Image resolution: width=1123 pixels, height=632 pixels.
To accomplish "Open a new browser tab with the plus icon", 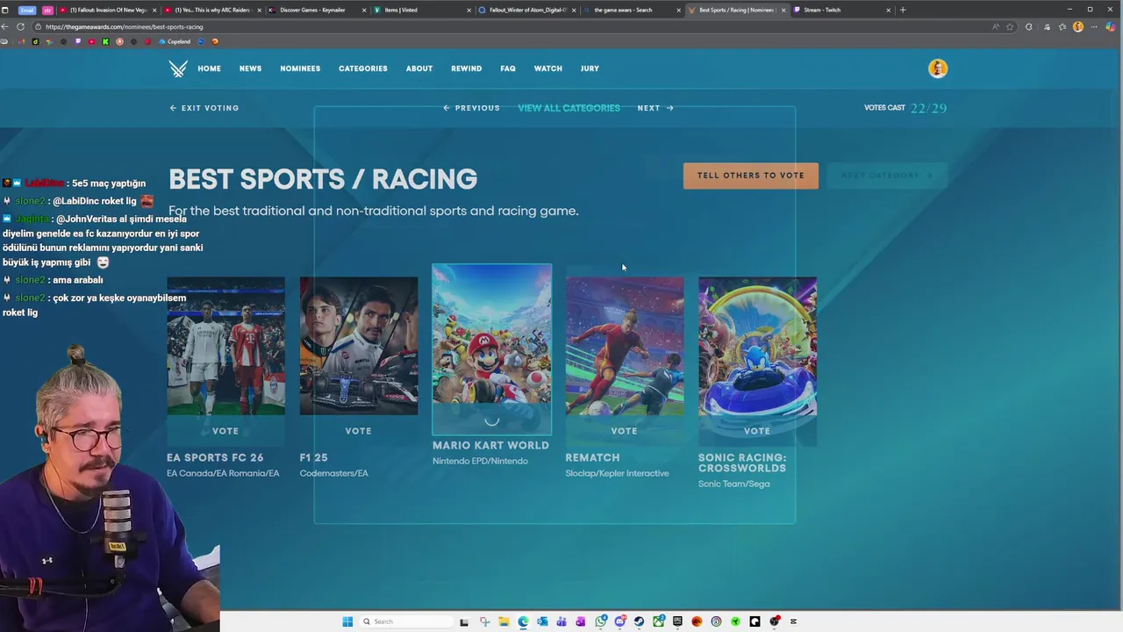I will click(903, 10).
